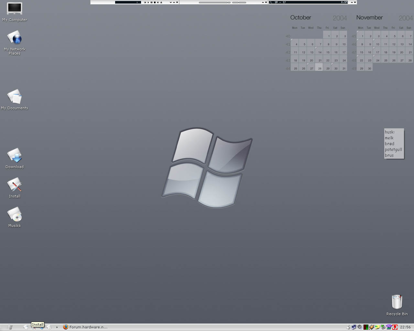Select November 7 in the calendar
This screenshot has height=331, width=414.
coord(409,35)
